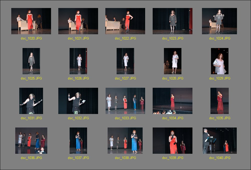Select the thumbnail above dsc_1040.JPG
251x170 pixels.
[x=220, y=140]
